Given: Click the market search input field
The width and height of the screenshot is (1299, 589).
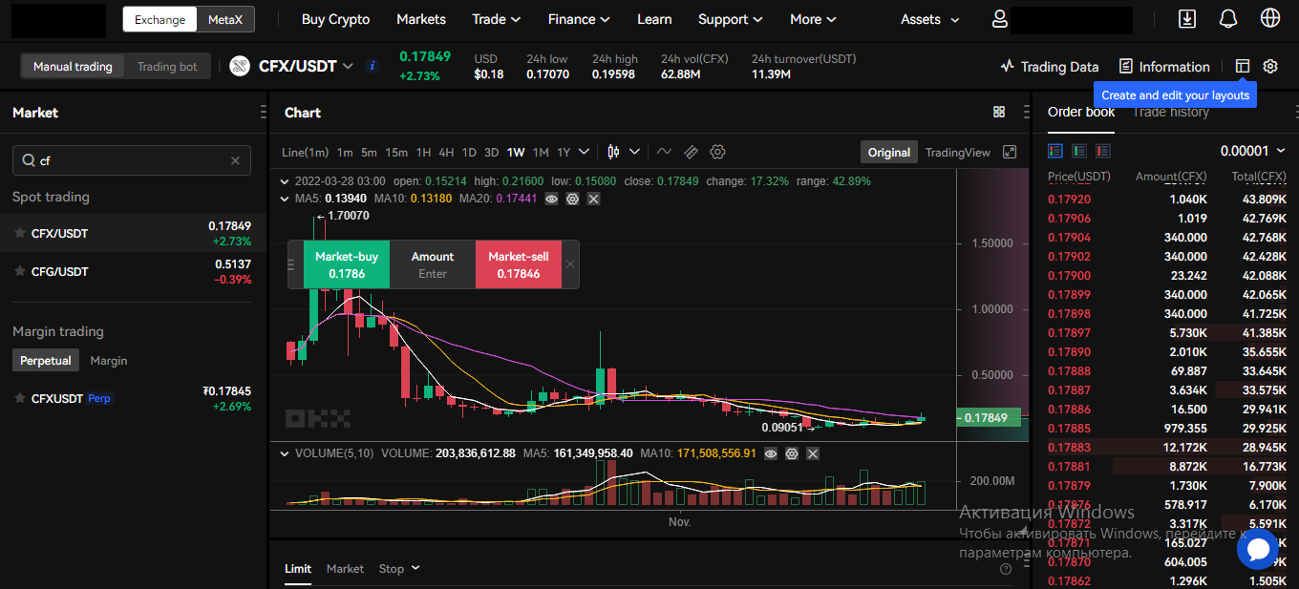Looking at the screenshot, I should [132, 160].
